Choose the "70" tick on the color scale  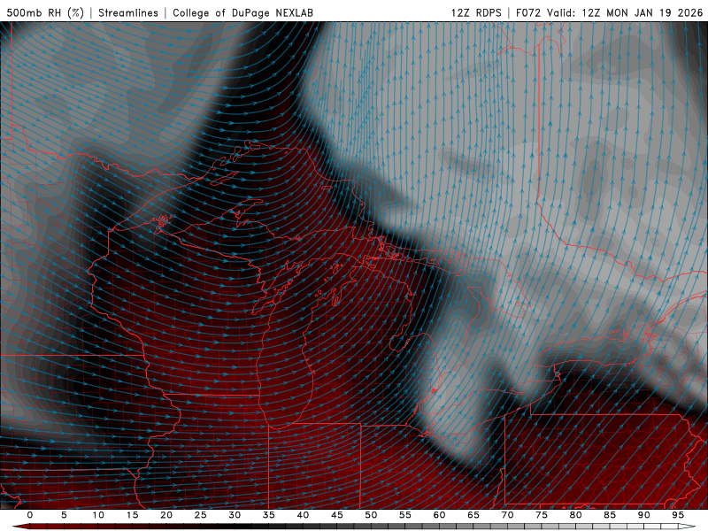coord(507,515)
